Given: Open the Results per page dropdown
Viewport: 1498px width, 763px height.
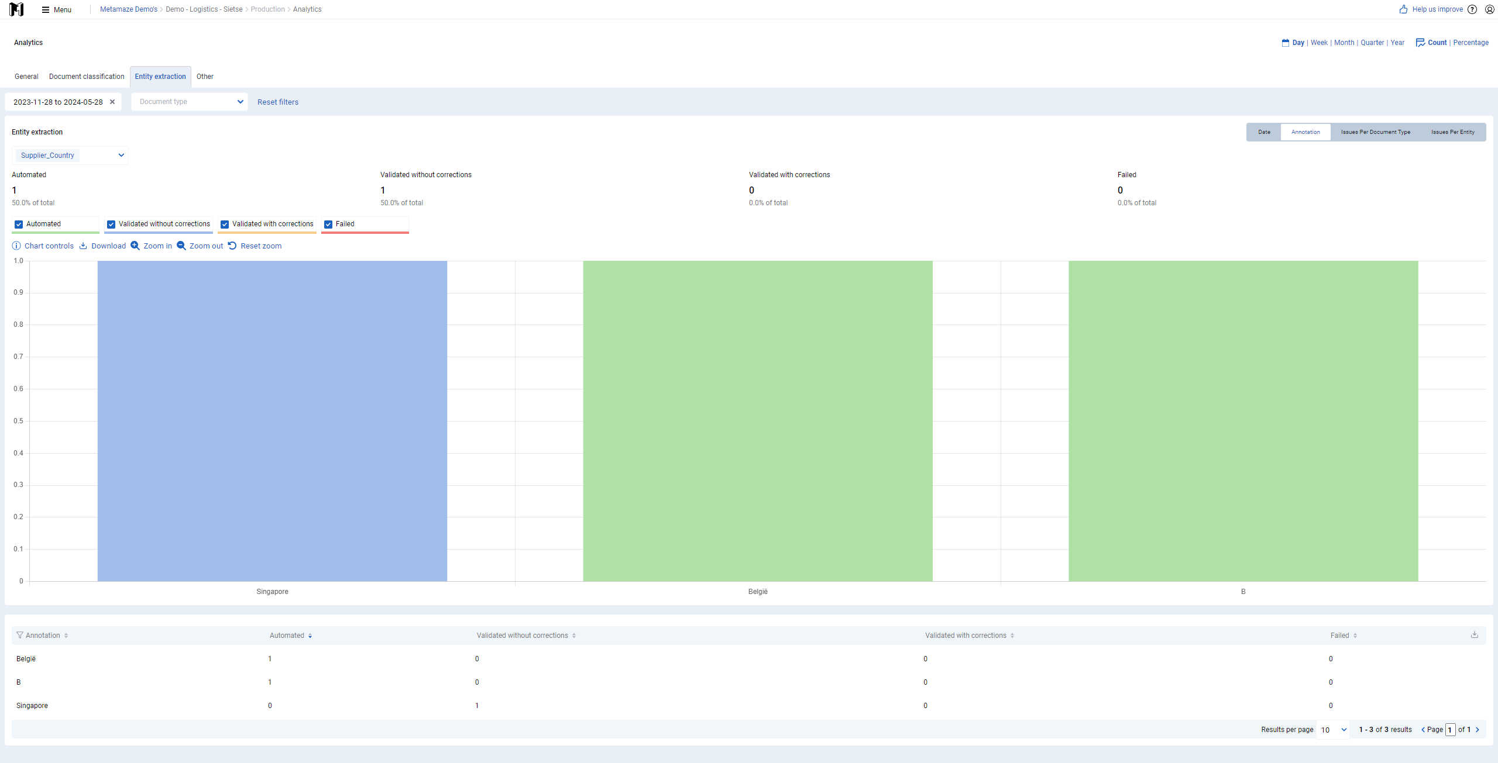Looking at the screenshot, I should [x=1333, y=730].
